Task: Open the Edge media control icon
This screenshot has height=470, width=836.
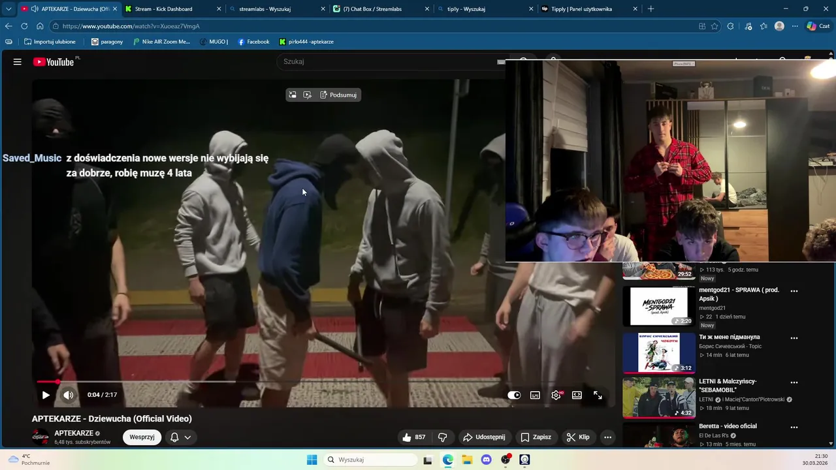Action: (748, 26)
